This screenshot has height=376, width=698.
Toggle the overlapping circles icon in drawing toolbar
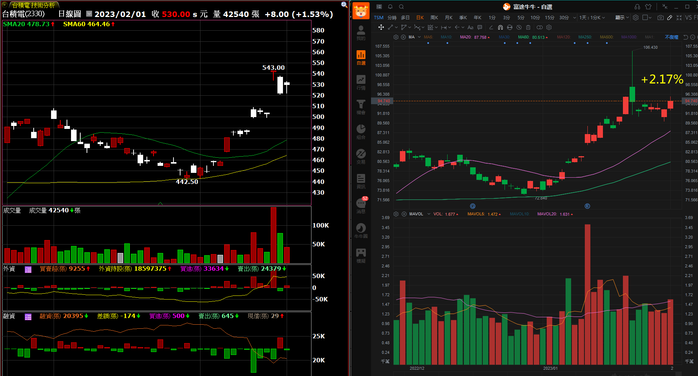[540, 27]
